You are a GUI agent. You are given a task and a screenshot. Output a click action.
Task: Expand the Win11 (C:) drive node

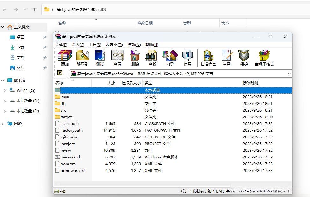pos(5,91)
